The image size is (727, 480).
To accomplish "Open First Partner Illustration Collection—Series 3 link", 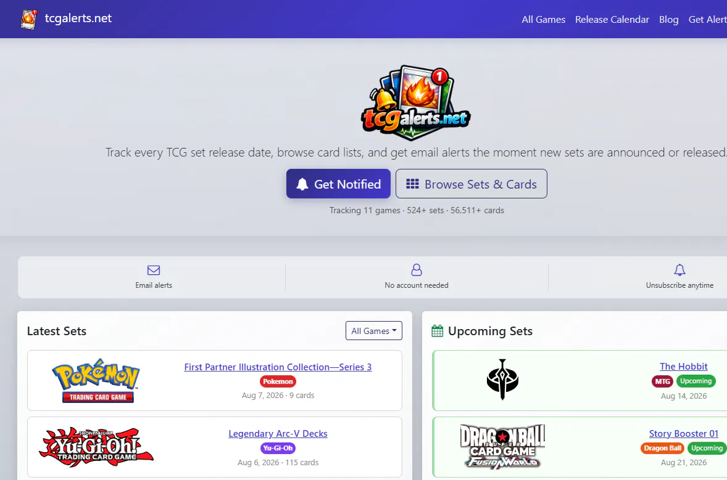I will (x=278, y=367).
